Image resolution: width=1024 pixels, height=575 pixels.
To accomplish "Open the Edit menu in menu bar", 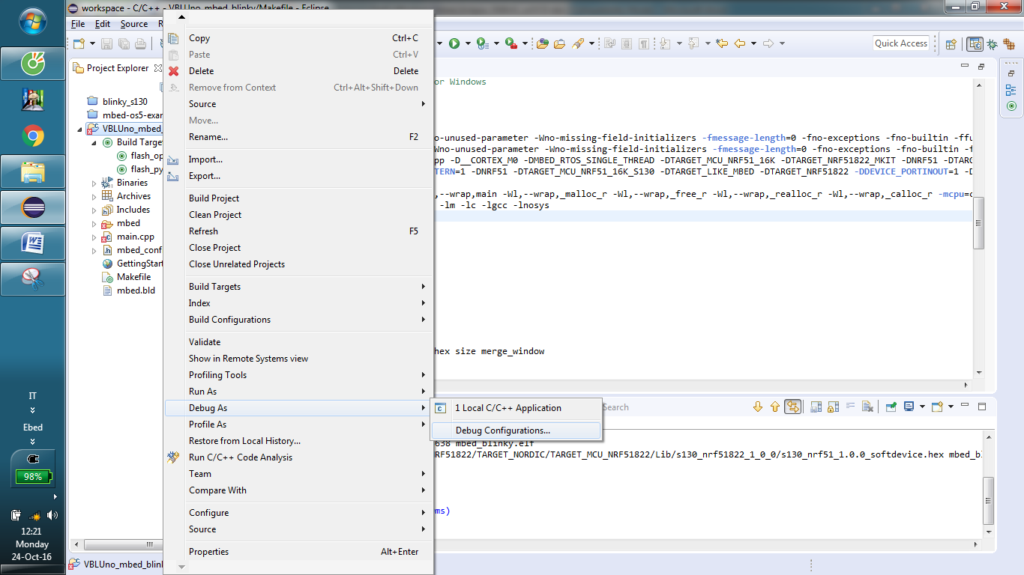I will click(103, 24).
